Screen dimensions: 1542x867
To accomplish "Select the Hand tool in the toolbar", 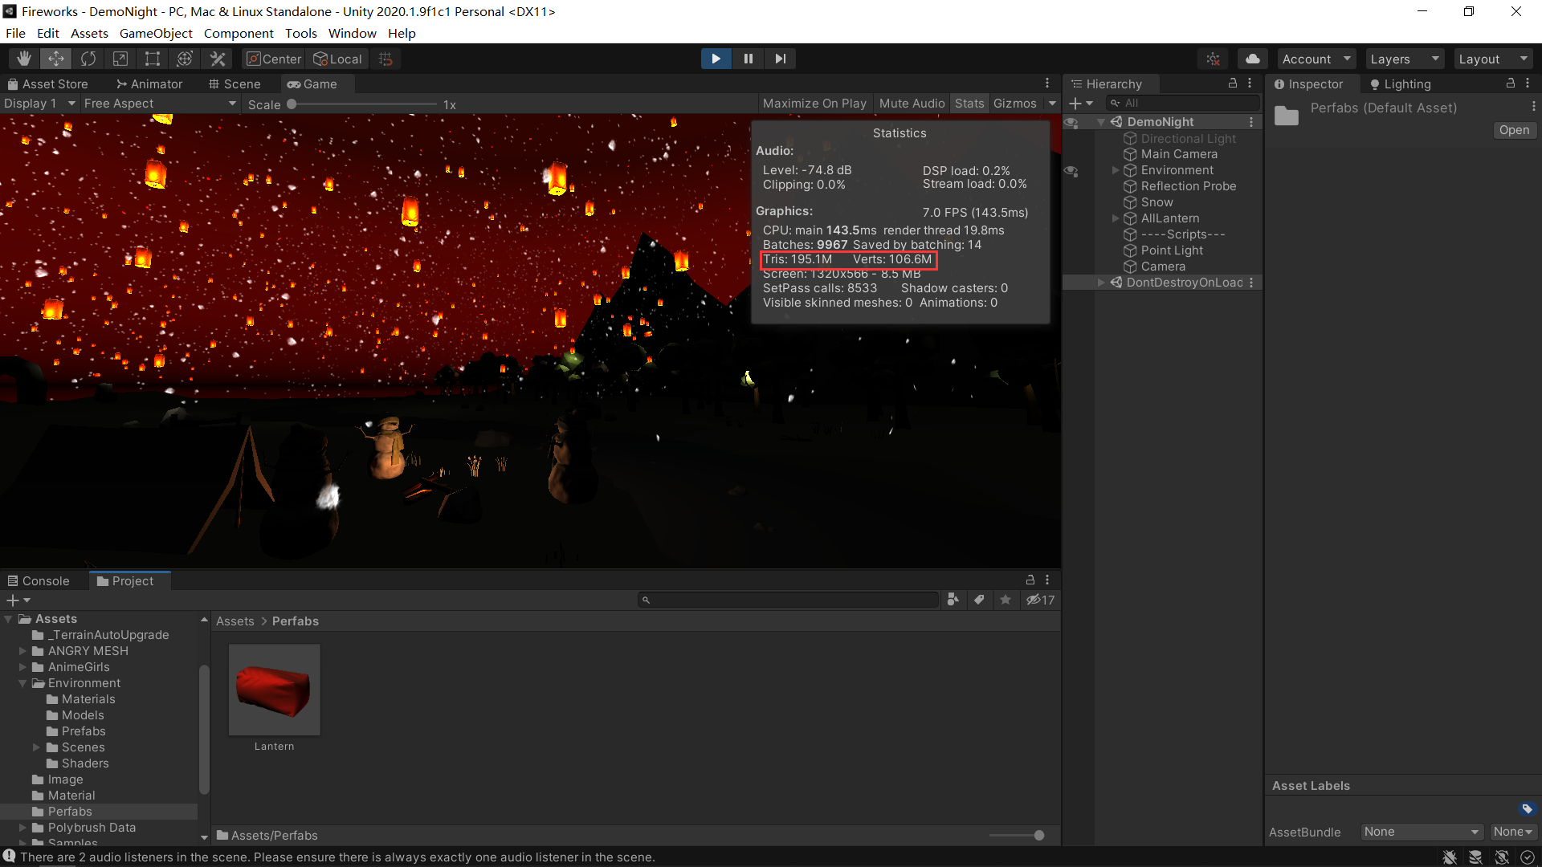I will tap(23, 58).
